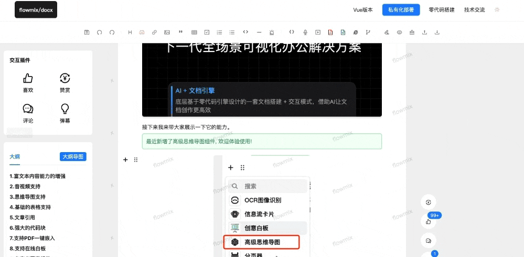The height and width of the screenshot is (257, 524).
Task: Embed a web page with the browser icon
Action: 356,33
